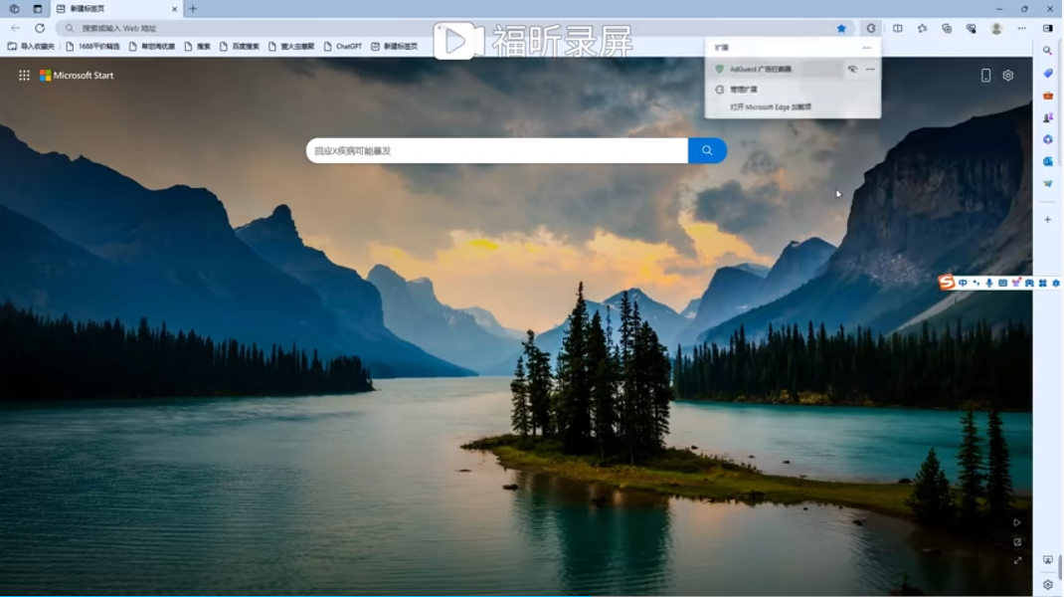1064x597 pixels.
Task: Open the ChatGPT bookmark
Action: pyautogui.click(x=343, y=46)
